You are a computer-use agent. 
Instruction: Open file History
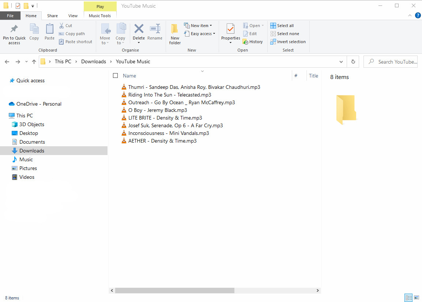tap(253, 42)
